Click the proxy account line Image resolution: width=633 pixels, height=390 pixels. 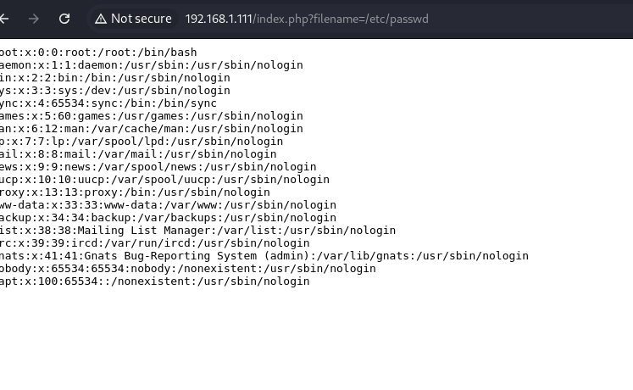click(x=135, y=192)
